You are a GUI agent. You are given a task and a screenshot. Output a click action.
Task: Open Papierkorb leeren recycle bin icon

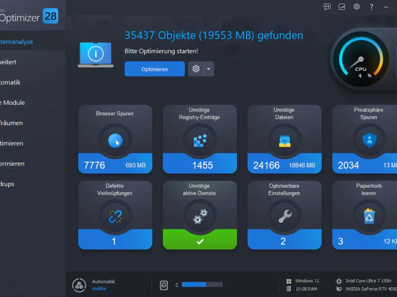tap(369, 217)
